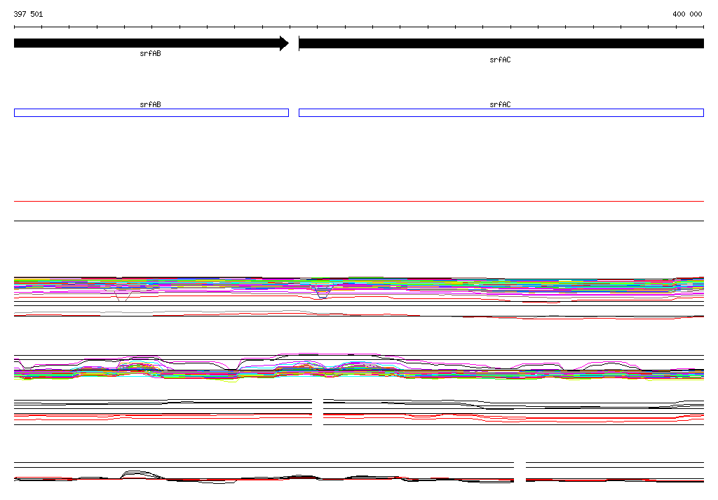Click the horizontal red threshold line
The height and width of the screenshot is (500, 718).
coord(359,201)
